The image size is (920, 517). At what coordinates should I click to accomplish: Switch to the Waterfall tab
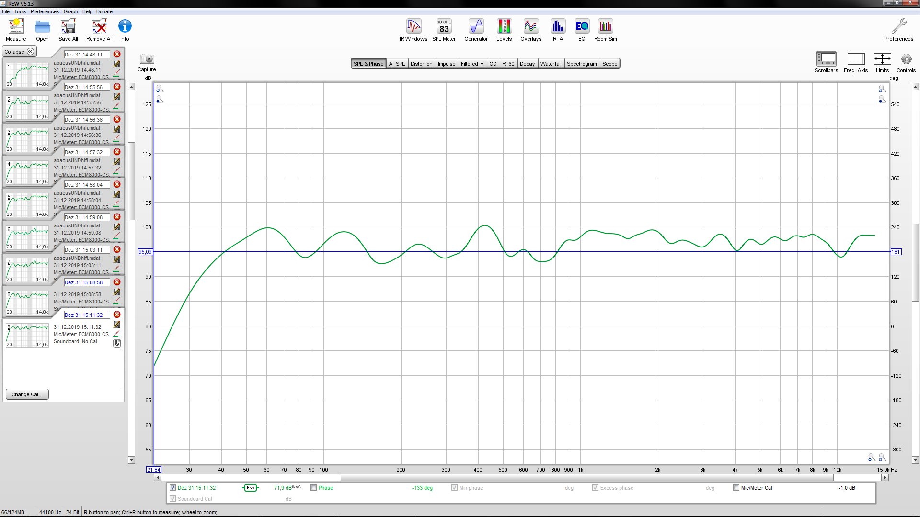[551, 64]
